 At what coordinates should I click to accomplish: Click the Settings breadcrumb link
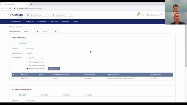click(12, 27)
